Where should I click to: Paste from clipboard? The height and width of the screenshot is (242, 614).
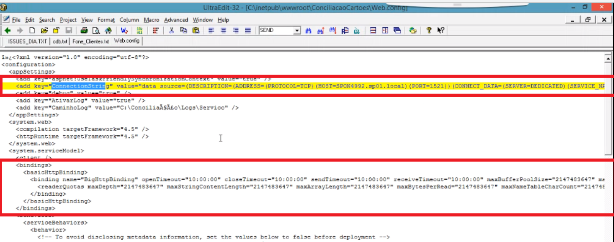coord(196,31)
